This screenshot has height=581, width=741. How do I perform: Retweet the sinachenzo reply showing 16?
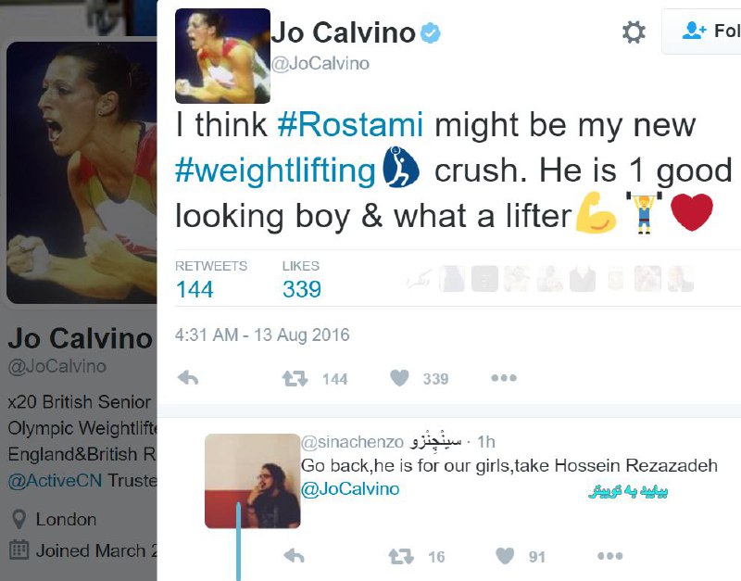coord(401,556)
